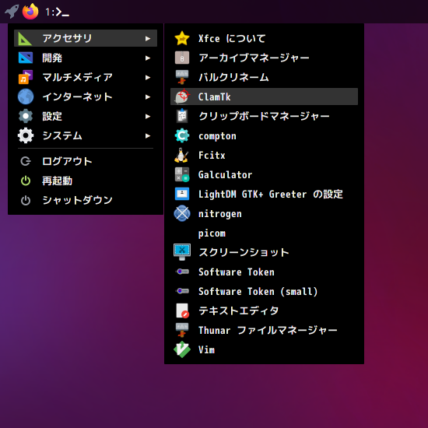Launch アーカイブマネージャー from submenu
The image size is (428, 428).
pos(264,58)
